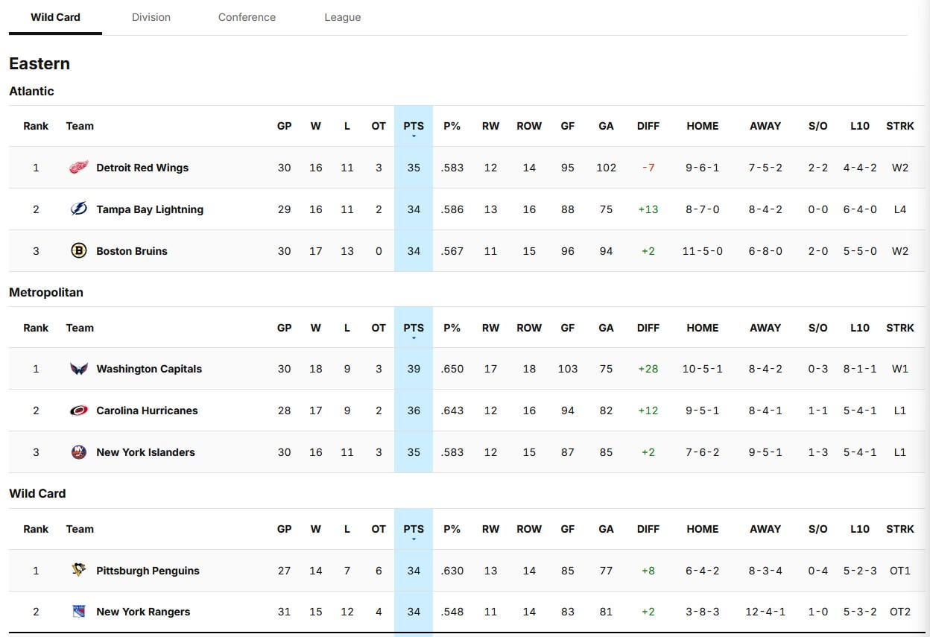Click the PTS sort arrow in the Wild Card table

pyautogui.click(x=414, y=539)
